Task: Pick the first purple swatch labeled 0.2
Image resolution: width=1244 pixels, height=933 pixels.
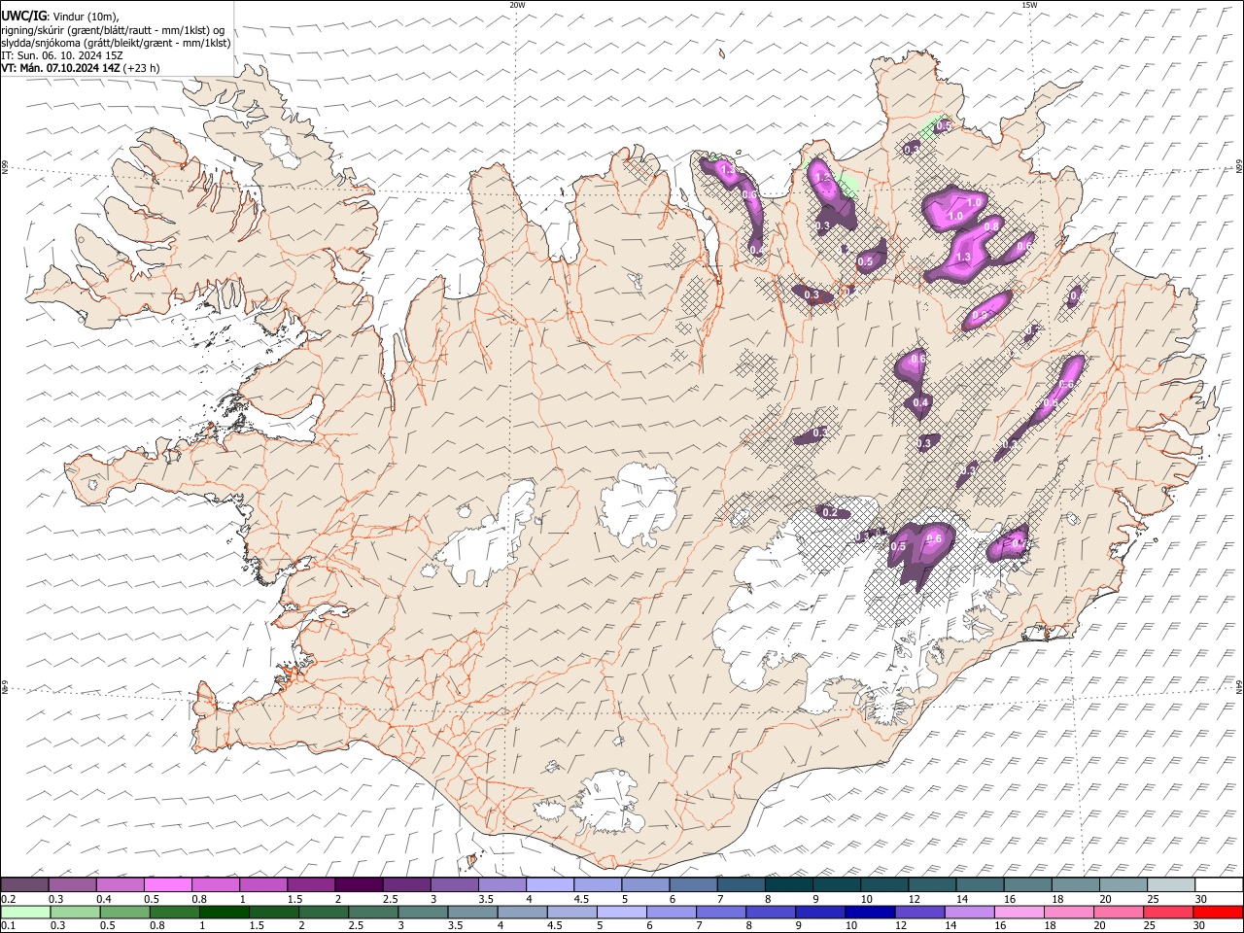Action: tap(24, 884)
